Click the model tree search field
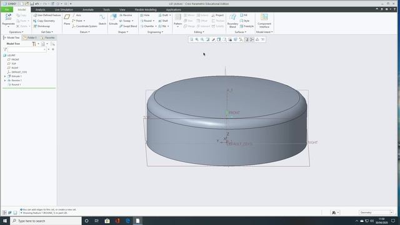The height and width of the screenshot is (225, 400). tap(27, 49)
